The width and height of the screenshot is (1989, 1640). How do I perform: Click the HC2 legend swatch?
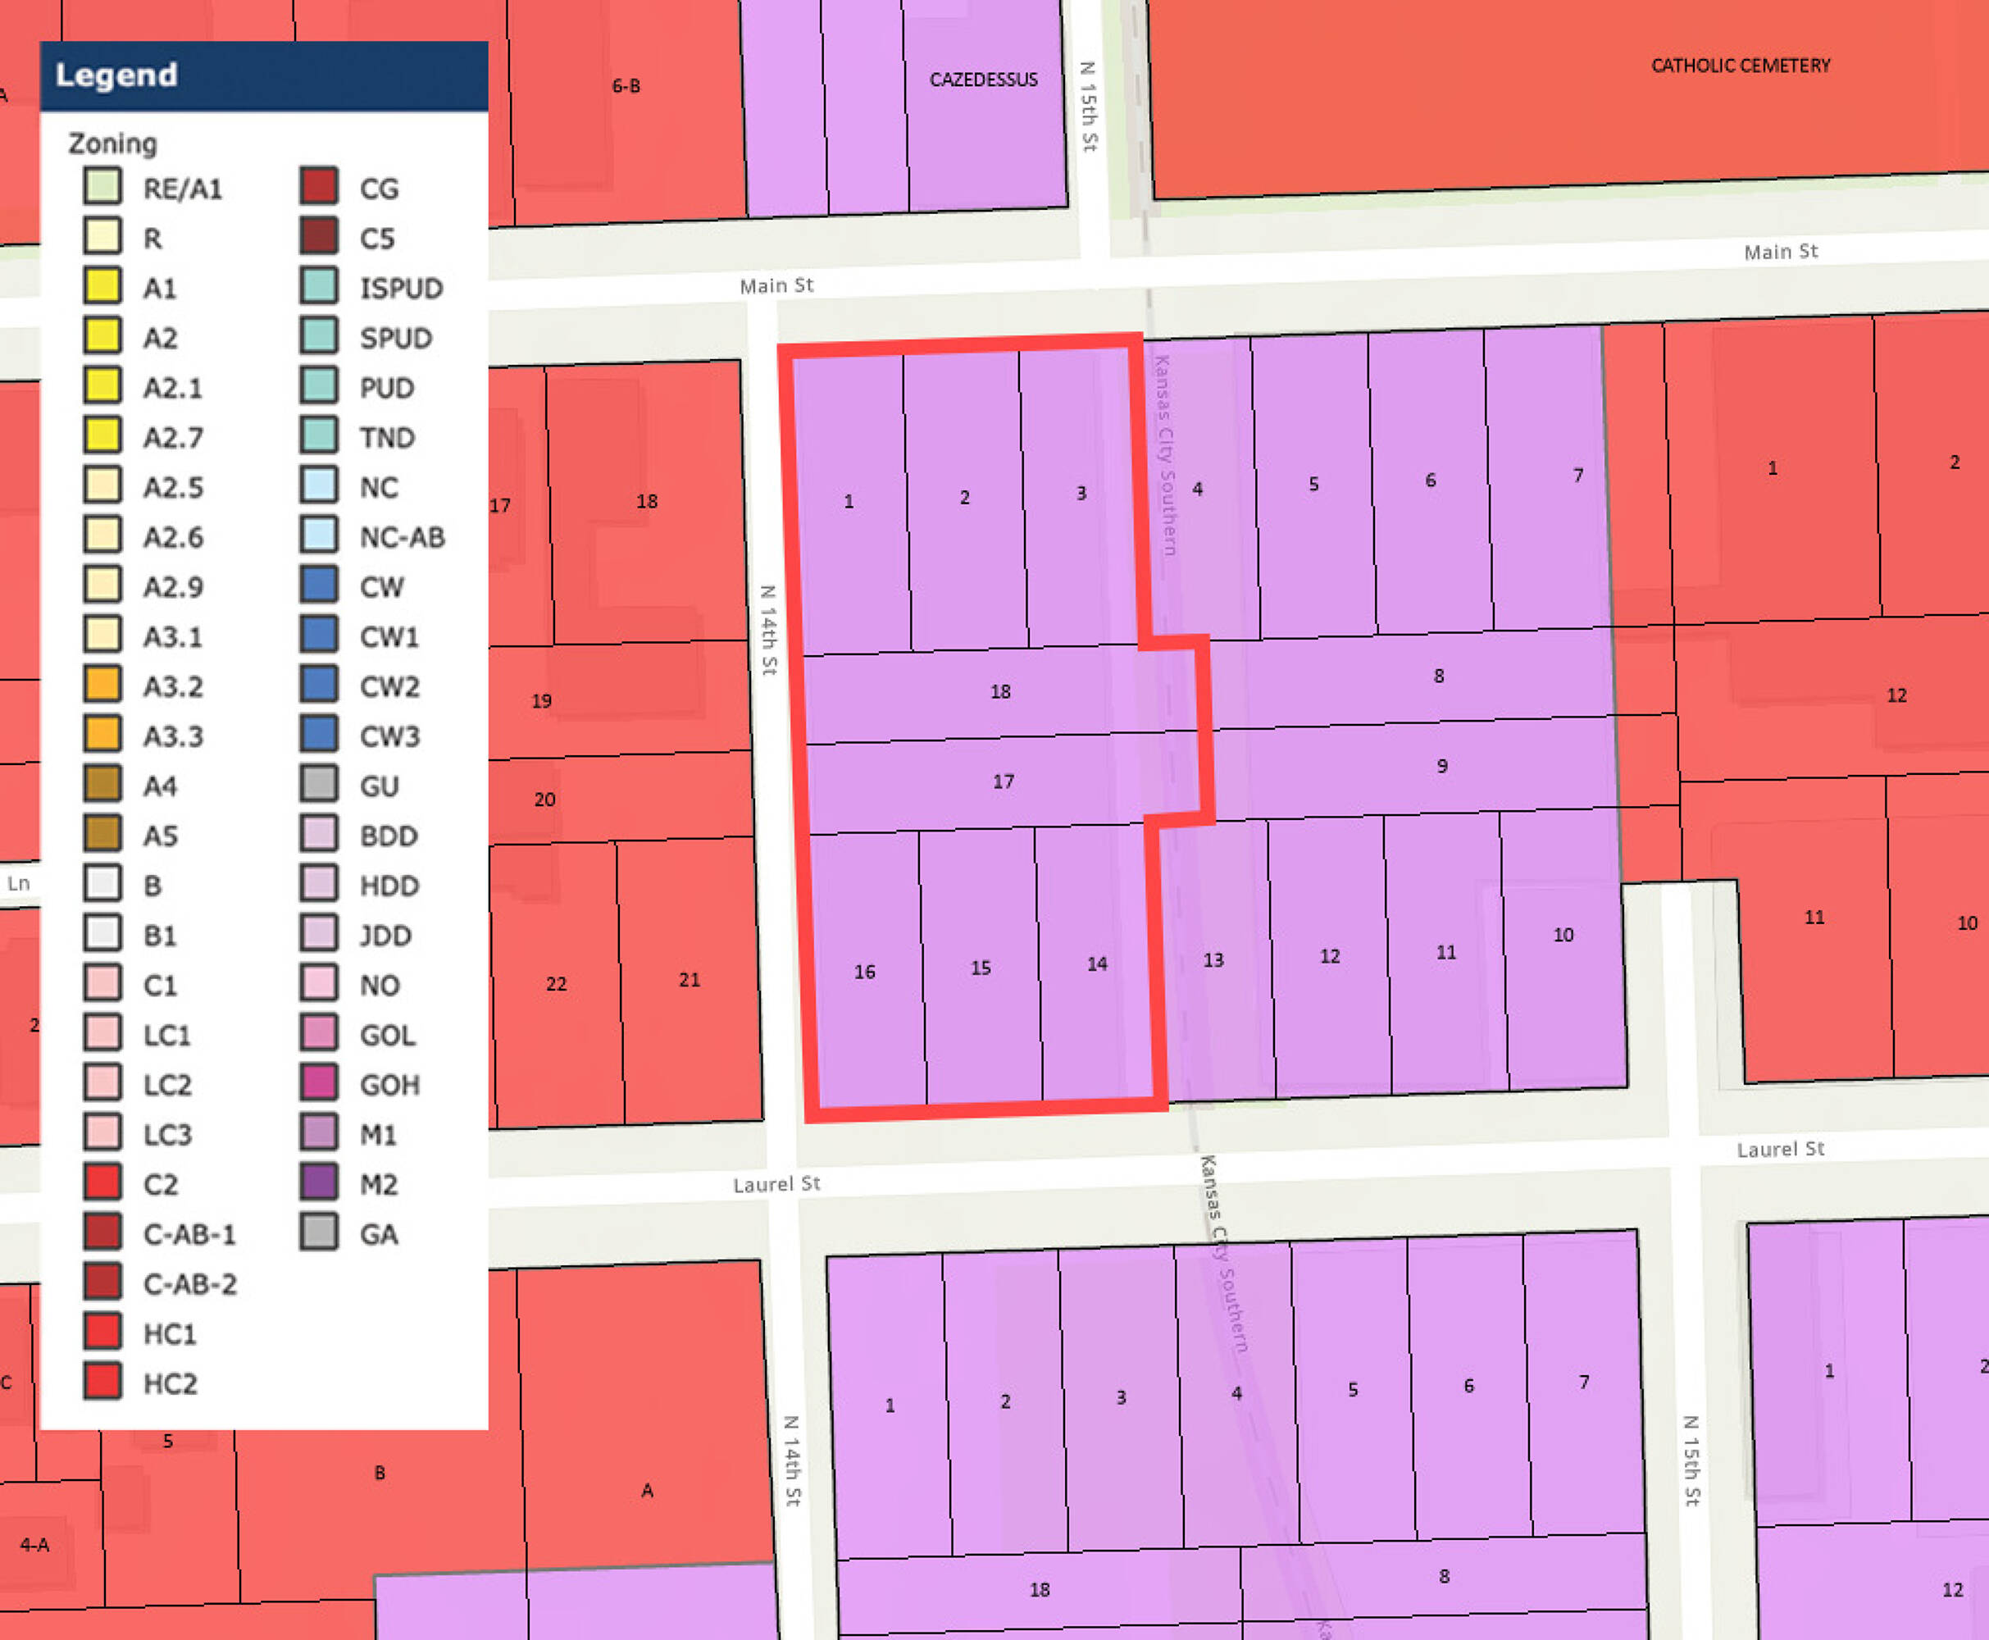102,1382
